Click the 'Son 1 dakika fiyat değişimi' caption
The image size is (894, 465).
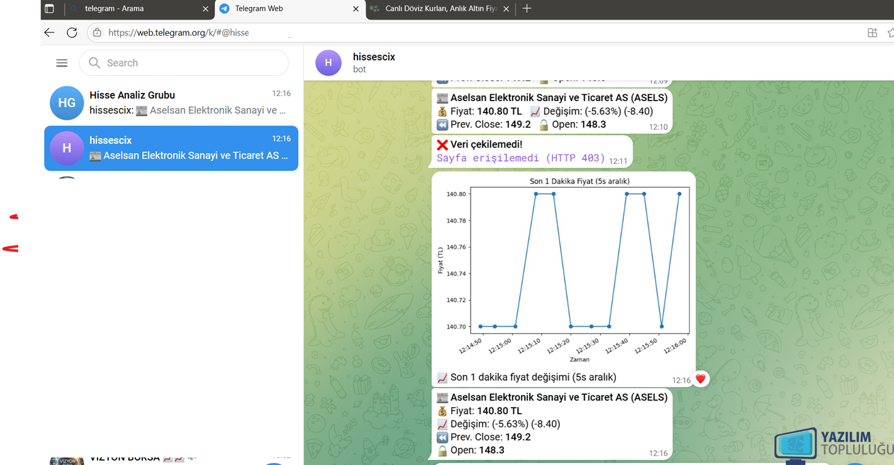[534, 378]
